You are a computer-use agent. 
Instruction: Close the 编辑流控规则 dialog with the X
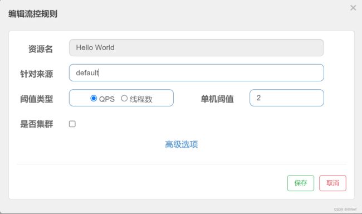[353, 8]
